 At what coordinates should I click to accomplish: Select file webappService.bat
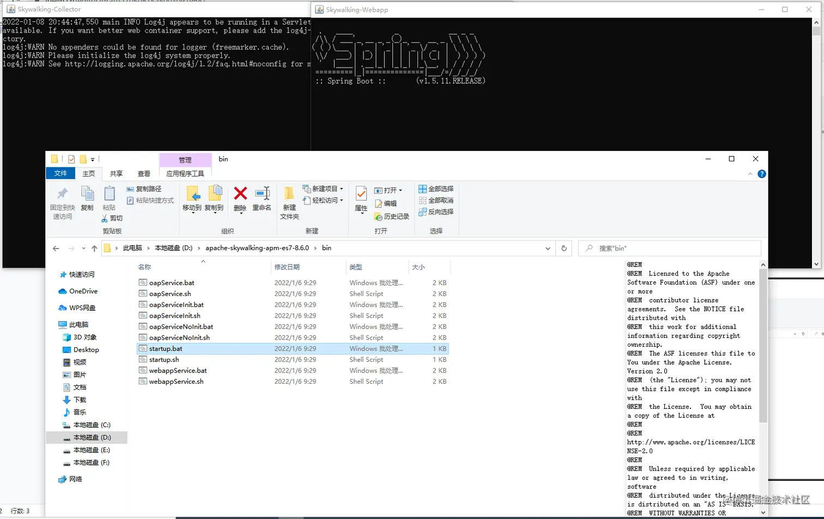point(293,370)
